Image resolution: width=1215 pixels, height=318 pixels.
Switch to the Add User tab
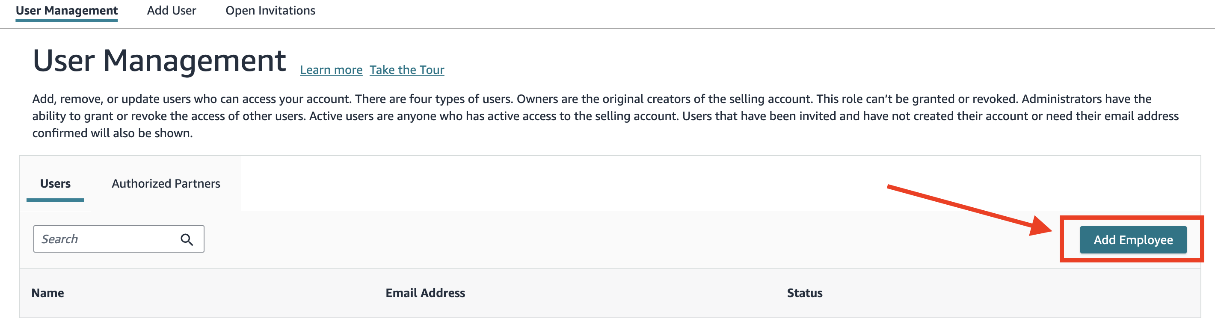[171, 10]
